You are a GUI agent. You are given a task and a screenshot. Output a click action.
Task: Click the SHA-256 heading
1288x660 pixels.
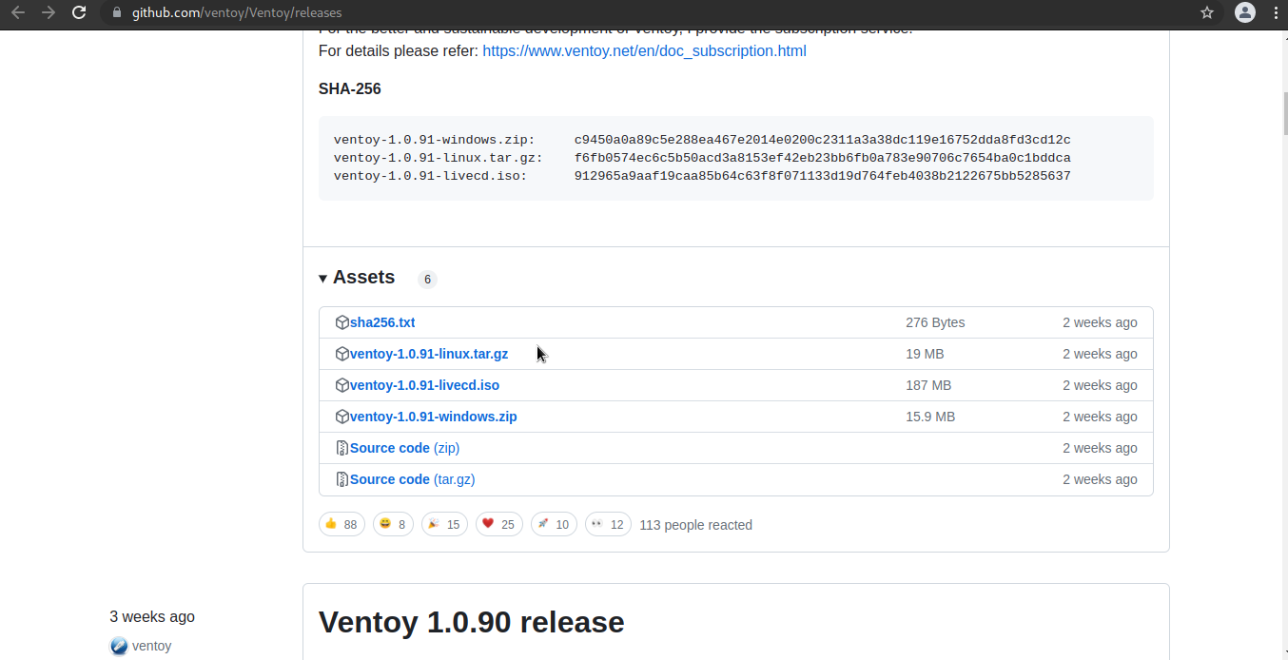point(349,89)
